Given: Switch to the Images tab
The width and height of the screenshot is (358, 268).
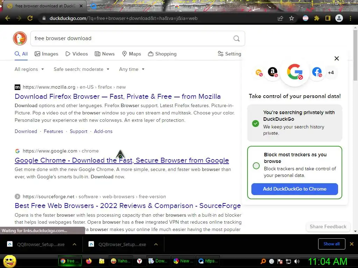Looking at the screenshot, I should point(46,54).
